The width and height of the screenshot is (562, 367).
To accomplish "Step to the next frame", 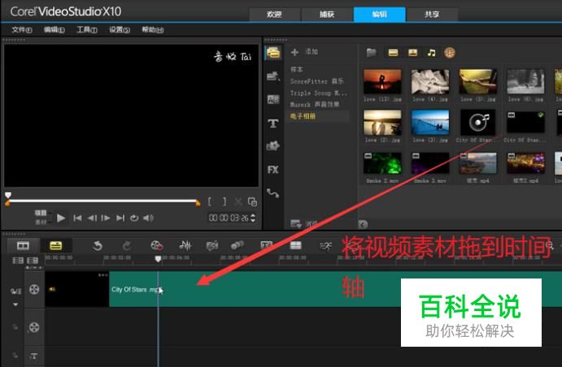I will (106, 218).
